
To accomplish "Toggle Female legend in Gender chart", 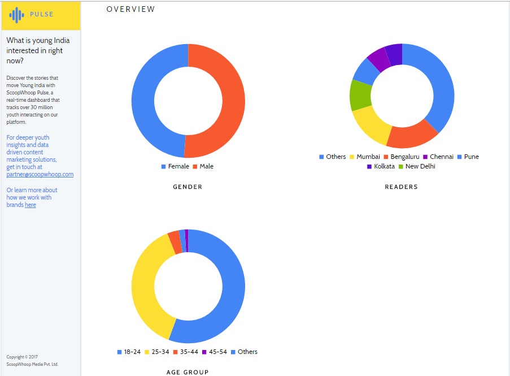I will pos(175,167).
